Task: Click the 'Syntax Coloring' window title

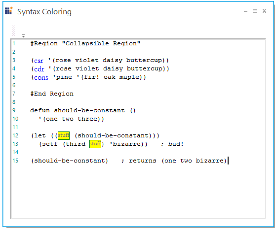Action: [44, 12]
